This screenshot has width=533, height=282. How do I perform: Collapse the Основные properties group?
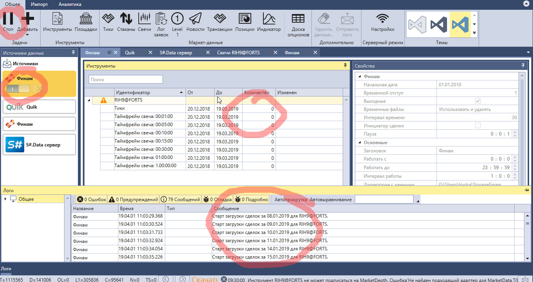click(x=360, y=143)
